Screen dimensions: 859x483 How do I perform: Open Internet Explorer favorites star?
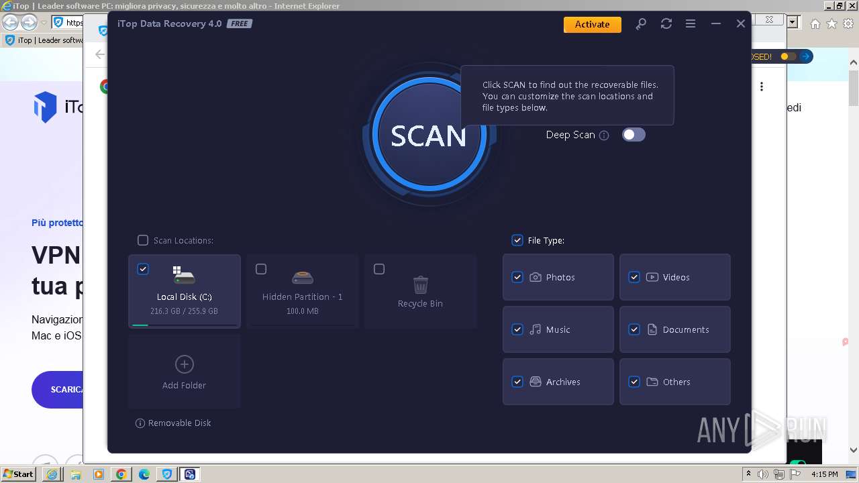[831, 23]
